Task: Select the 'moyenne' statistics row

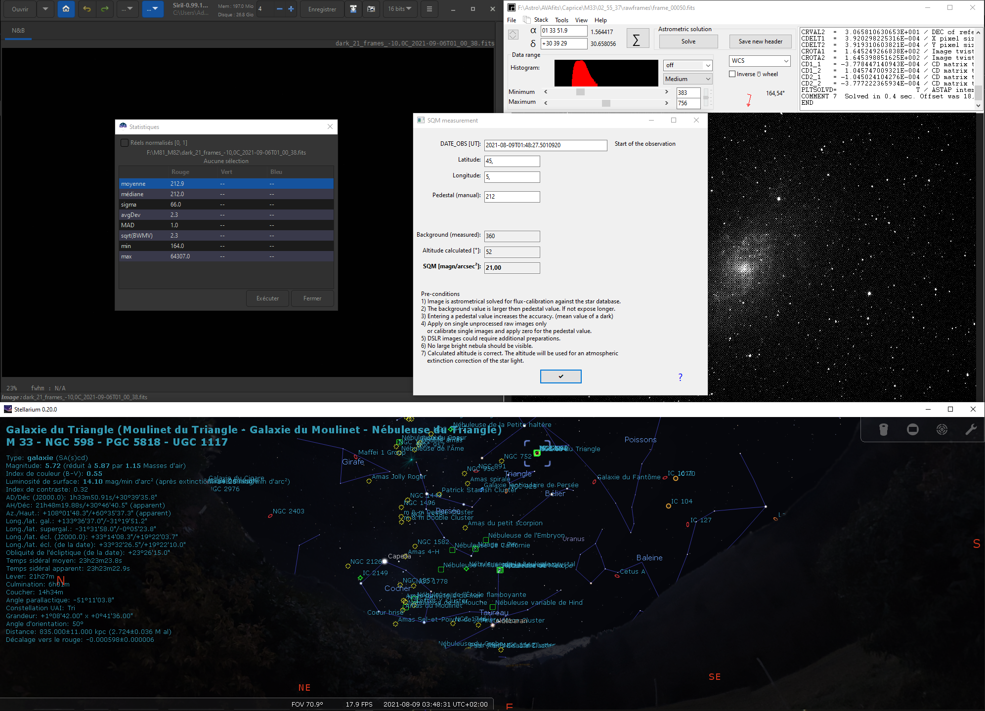Action: pyautogui.click(x=226, y=184)
